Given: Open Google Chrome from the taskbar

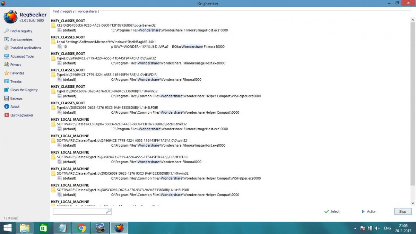Looking at the screenshot, I should (x=81, y=228).
